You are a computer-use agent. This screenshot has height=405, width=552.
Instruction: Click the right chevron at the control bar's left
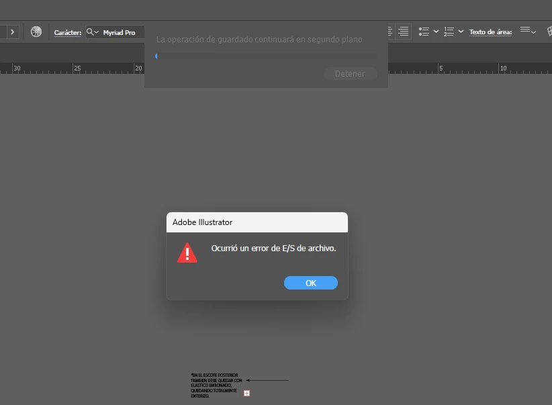(x=12, y=32)
